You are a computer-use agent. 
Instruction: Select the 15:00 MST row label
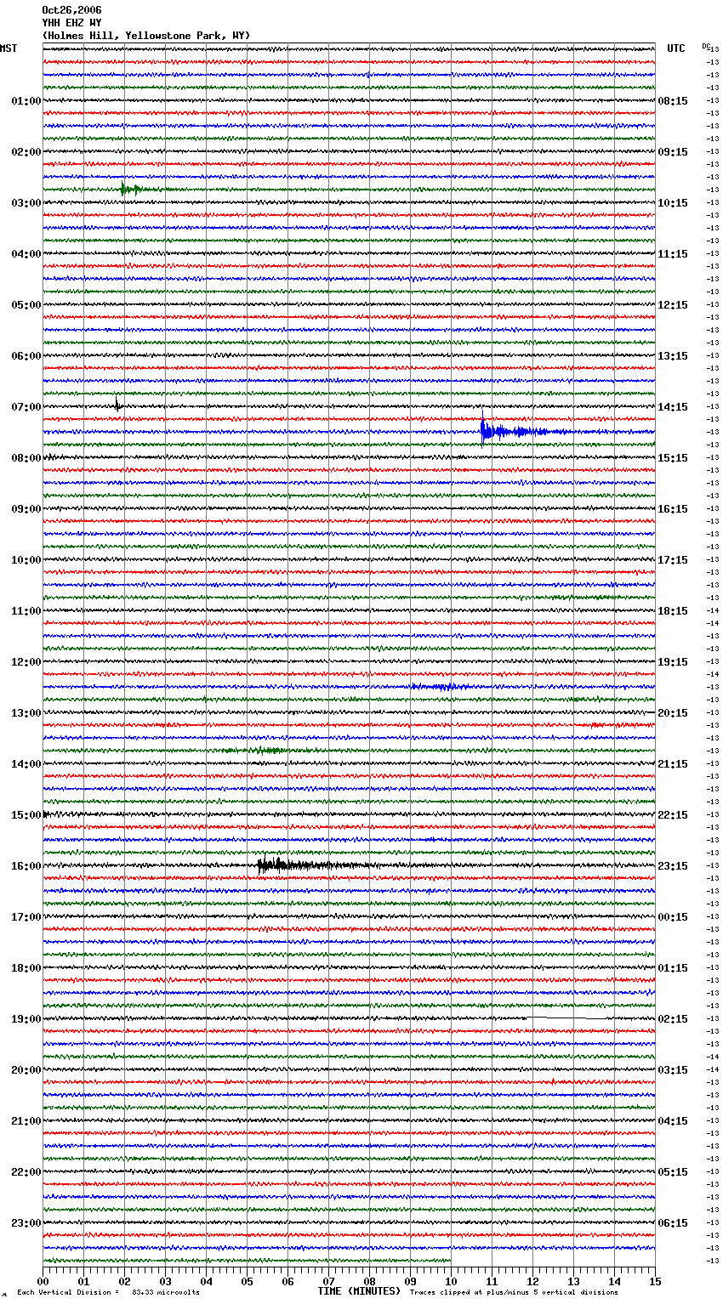click(x=26, y=815)
